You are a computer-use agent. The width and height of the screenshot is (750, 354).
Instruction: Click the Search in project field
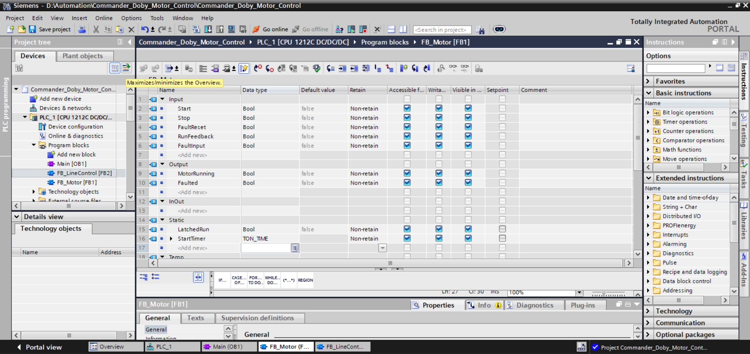point(442,30)
